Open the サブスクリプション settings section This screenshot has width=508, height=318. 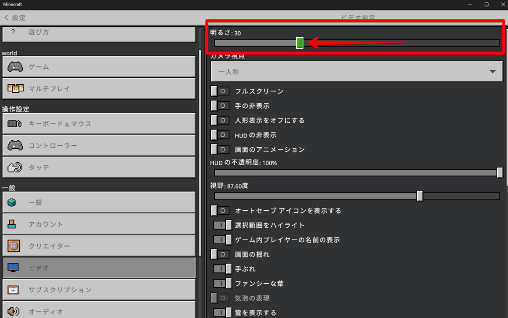[99, 290]
